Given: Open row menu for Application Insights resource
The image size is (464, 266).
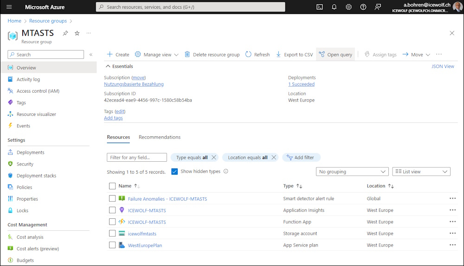Looking at the screenshot, I should point(452,210).
